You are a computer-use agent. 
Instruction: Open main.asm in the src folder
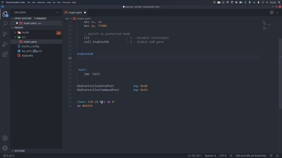(36, 42)
